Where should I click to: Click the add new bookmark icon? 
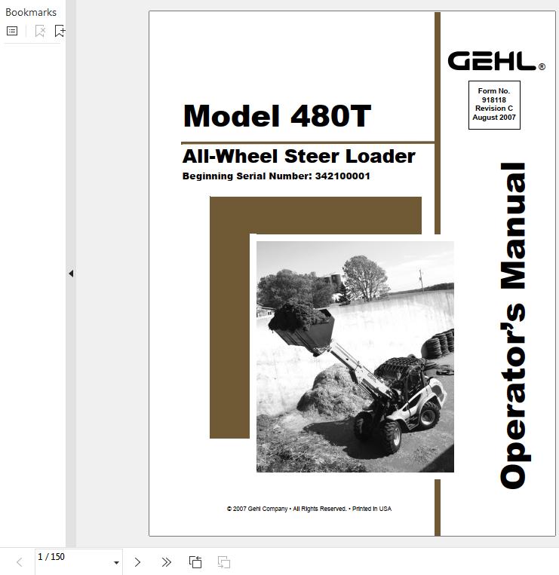[x=60, y=31]
